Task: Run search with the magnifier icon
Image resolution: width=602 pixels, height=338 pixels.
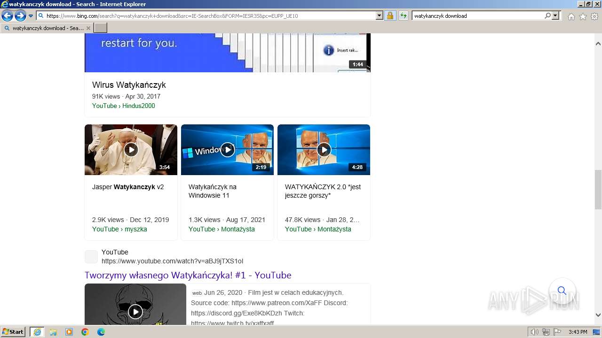Action: (x=547, y=15)
